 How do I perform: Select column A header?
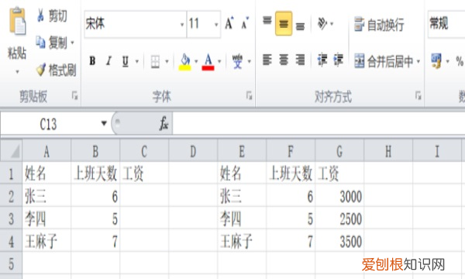click(x=46, y=151)
